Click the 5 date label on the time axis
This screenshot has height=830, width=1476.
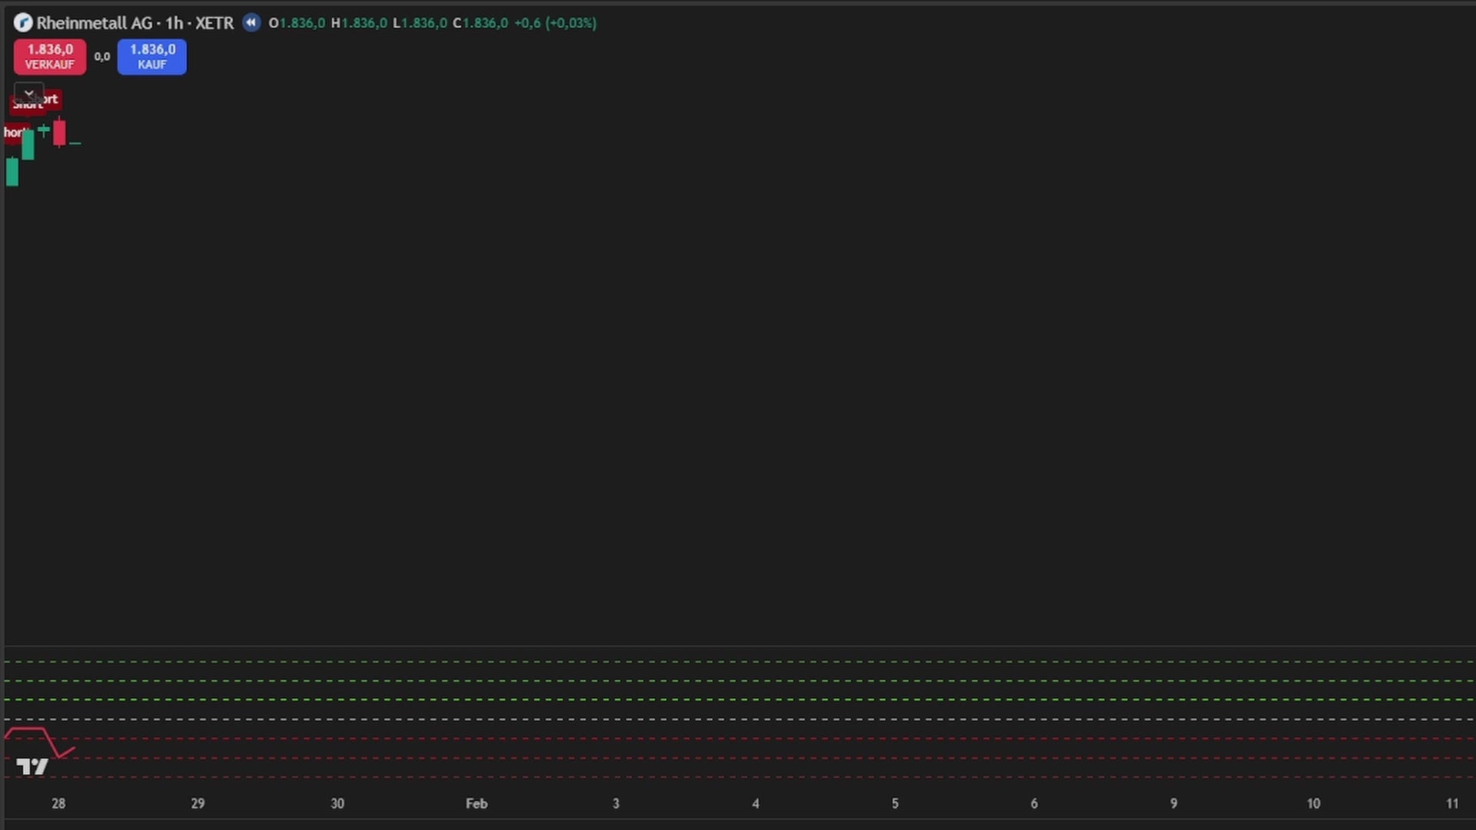(x=895, y=803)
